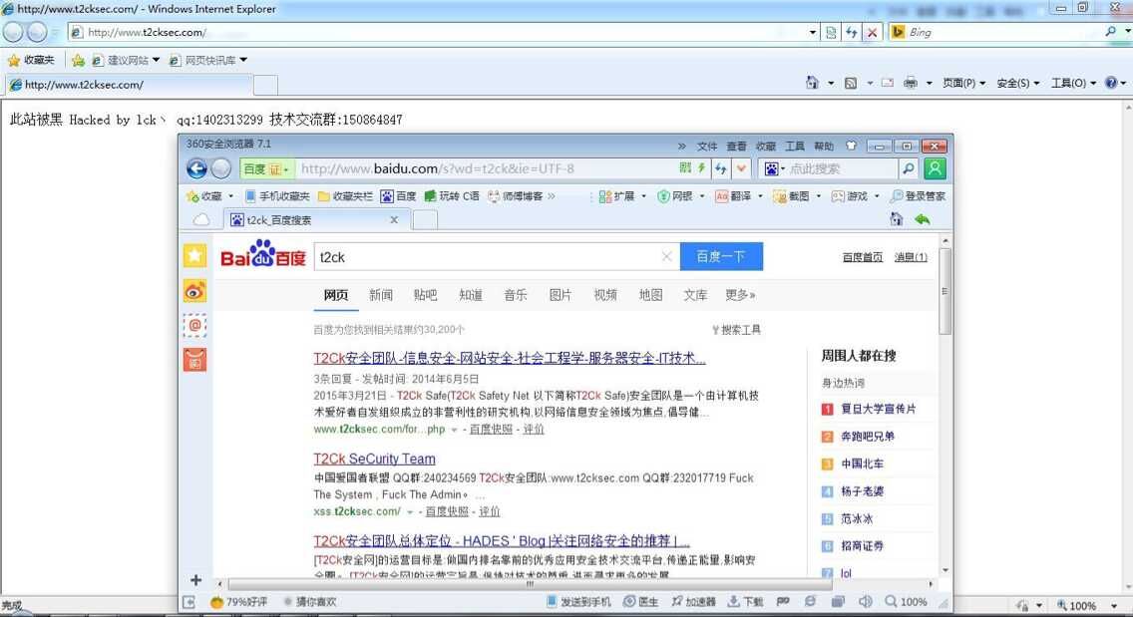Viewport: 1133px width, 617px height.
Task: Click red shopping bag sidebar icon
Action: point(195,360)
